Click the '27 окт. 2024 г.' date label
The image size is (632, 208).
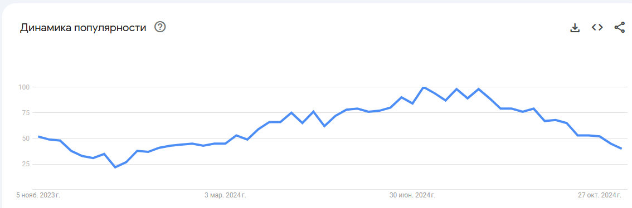pos(600,195)
